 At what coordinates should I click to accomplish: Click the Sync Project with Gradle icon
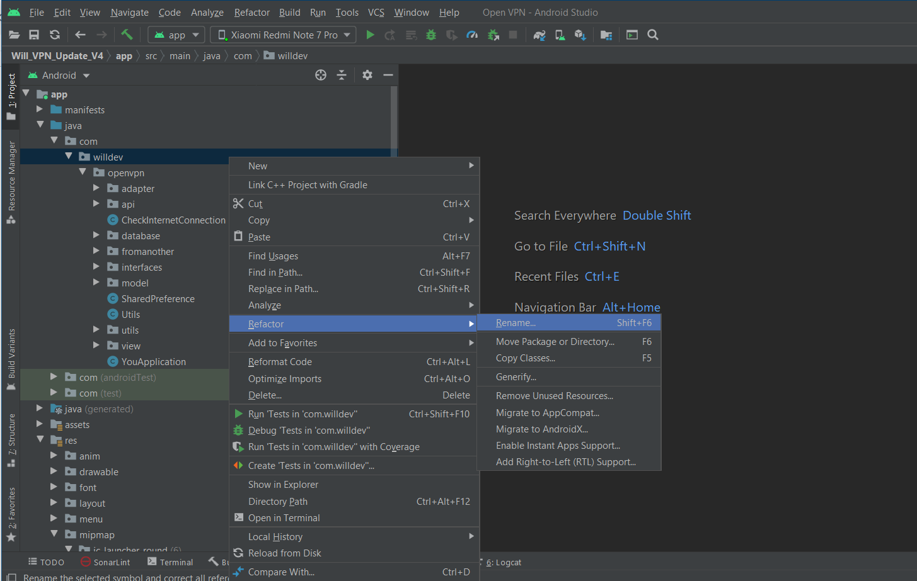coord(539,35)
